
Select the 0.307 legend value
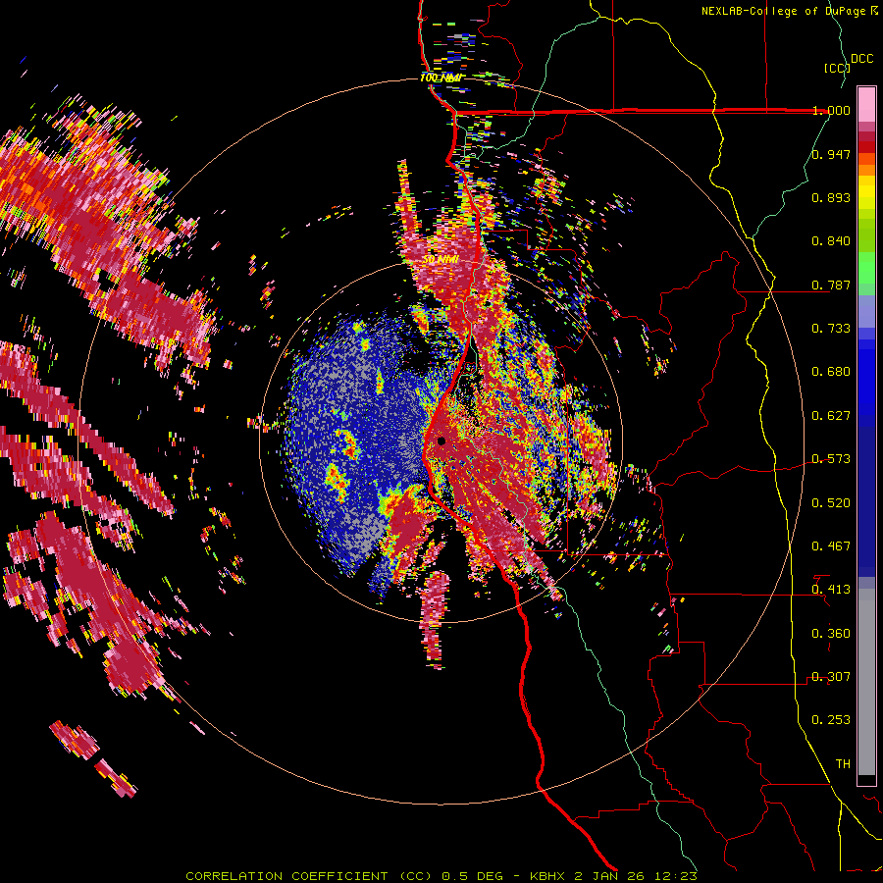(831, 676)
